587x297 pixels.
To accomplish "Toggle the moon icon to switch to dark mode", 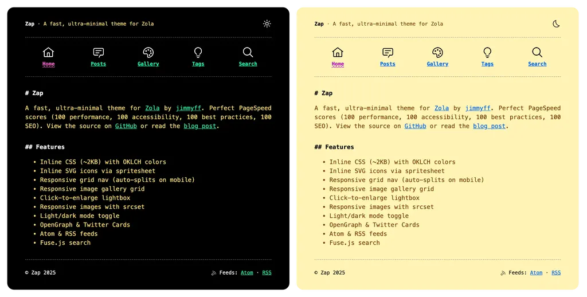I will pyautogui.click(x=555, y=24).
